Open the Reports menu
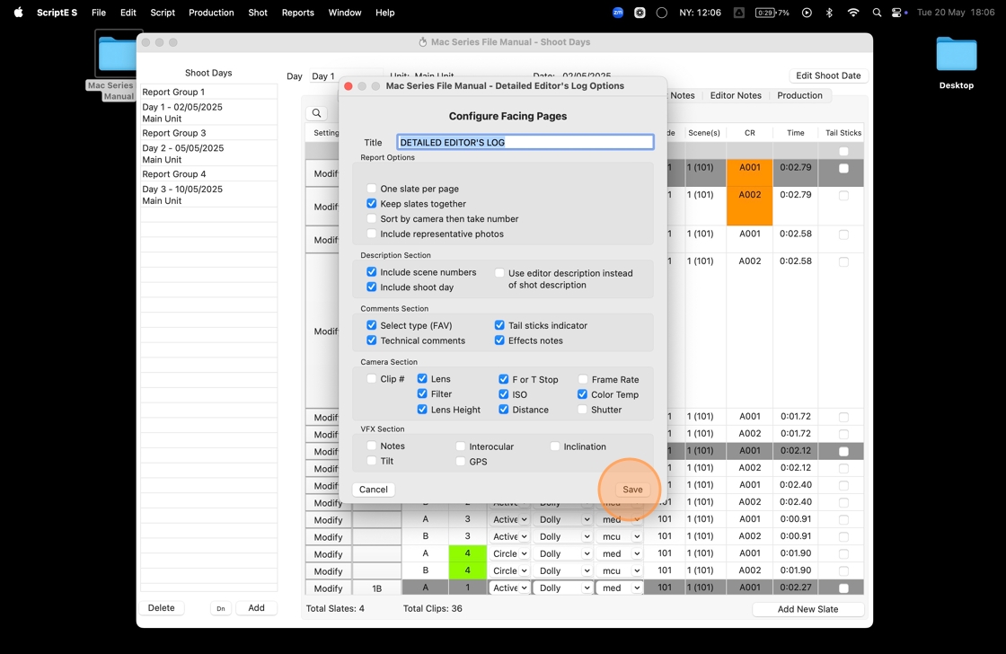 [297, 13]
